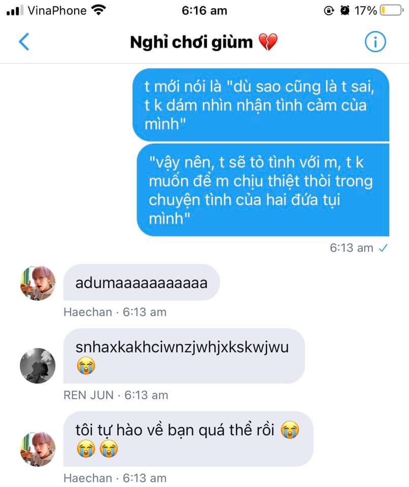Tap the Haechan name under adumaaaa message
The width and height of the screenshot is (409, 487).
pyautogui.click(x=88, y=312)
